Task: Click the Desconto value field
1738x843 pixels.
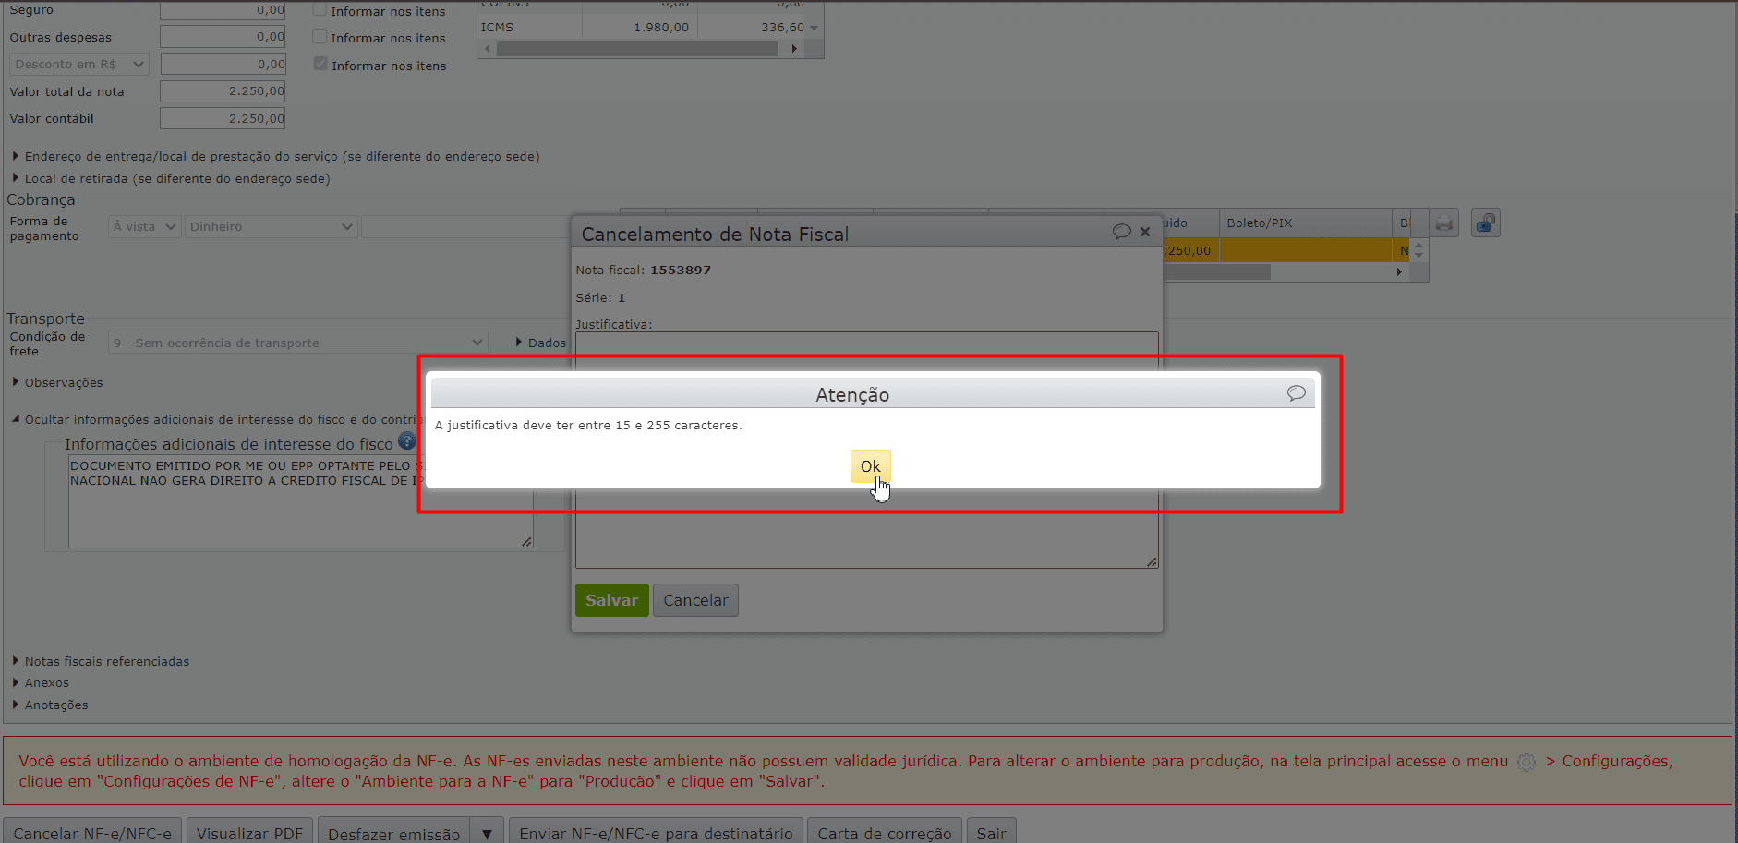Action: [223, 64]
